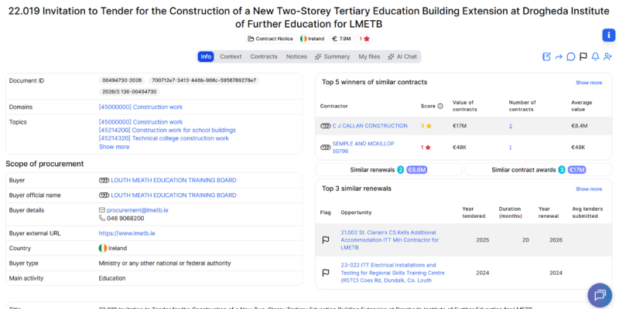Open Buyer link LOUTH MEATH EDUCATION TRAINING BOARD
The width and height of the screenshot is (619, 309).
173,180
